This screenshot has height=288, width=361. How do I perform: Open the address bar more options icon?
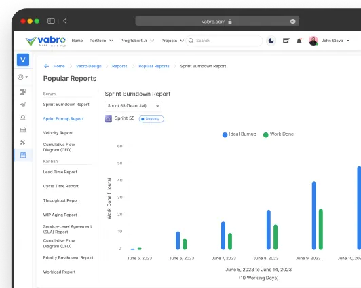pos(293,22)
